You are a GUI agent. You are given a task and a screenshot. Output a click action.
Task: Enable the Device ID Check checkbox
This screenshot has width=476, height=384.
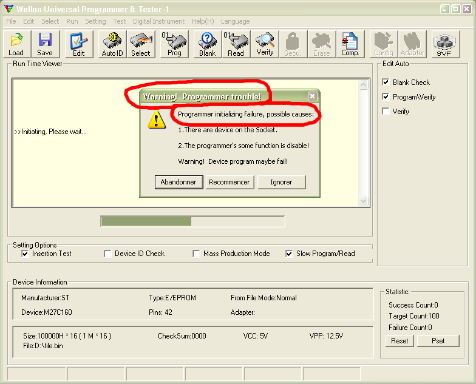[107, 254]
